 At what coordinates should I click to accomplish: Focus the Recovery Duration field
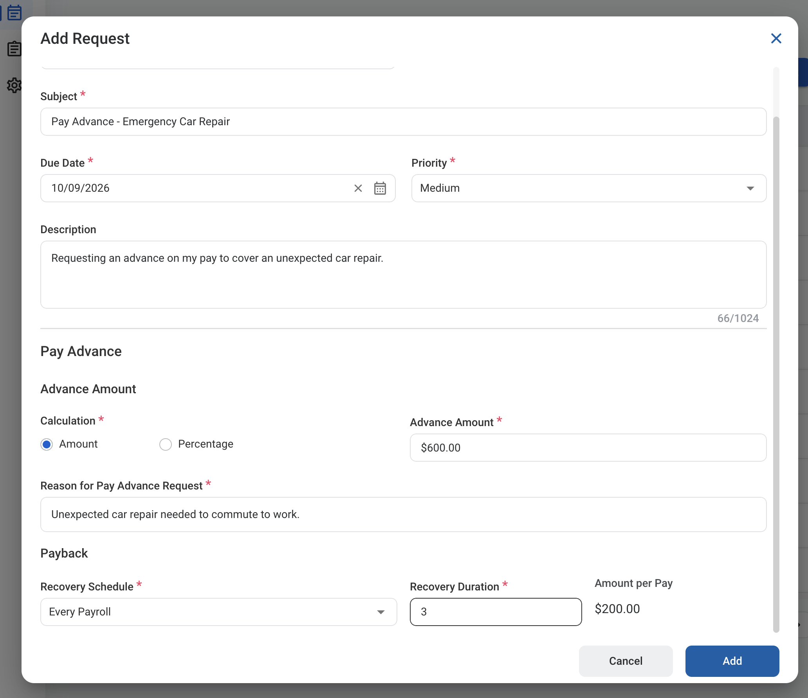click(496, 612)
